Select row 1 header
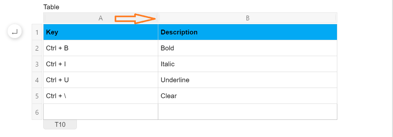 (x=37, y=32)
